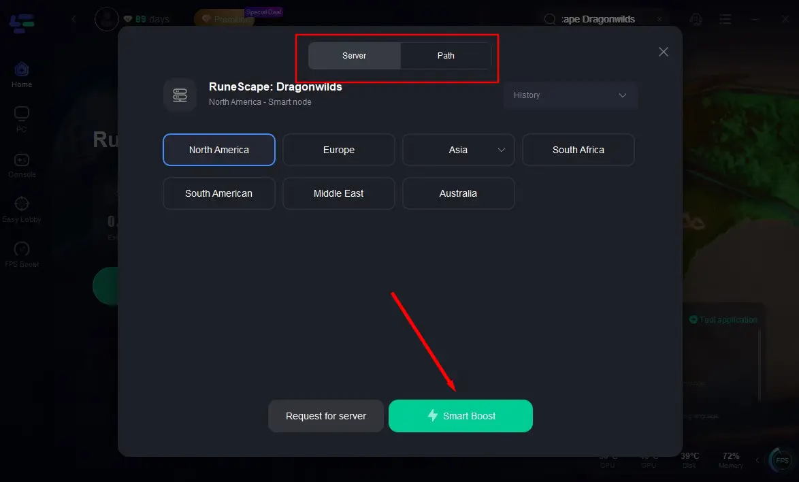The height and width of the screenshot is (482, 799).
Task: Select the North America server region
Action: [219, 150]
